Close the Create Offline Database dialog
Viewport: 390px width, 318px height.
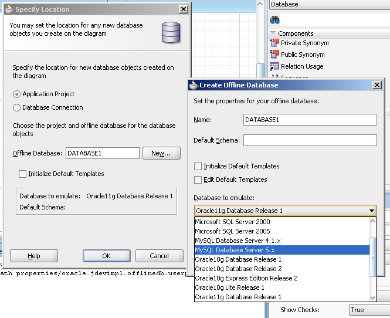[x=377, y=85]
